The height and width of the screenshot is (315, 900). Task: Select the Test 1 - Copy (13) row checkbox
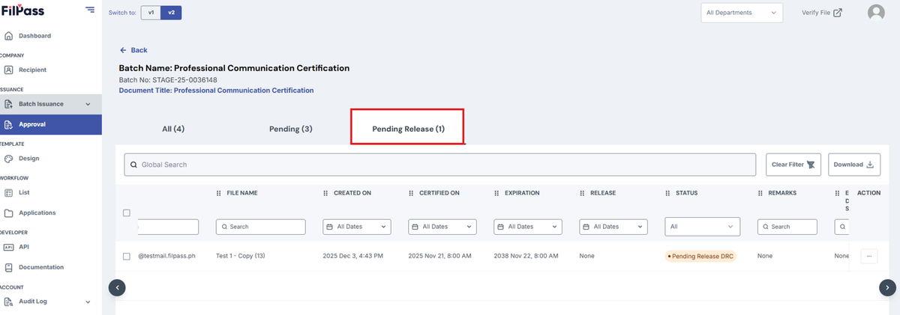click(126, 256)
